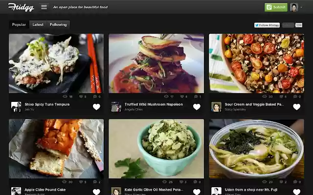The image size is (313, 195).
Task: Click the Truffled Wild Mushroom Napoleon title
Action: [x=154, y=104]
